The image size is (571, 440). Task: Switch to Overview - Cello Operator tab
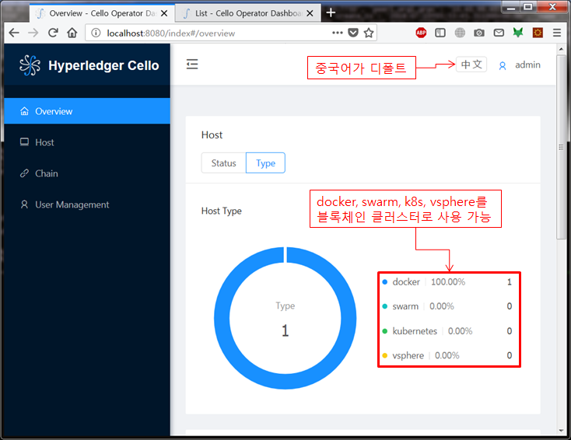102,13
